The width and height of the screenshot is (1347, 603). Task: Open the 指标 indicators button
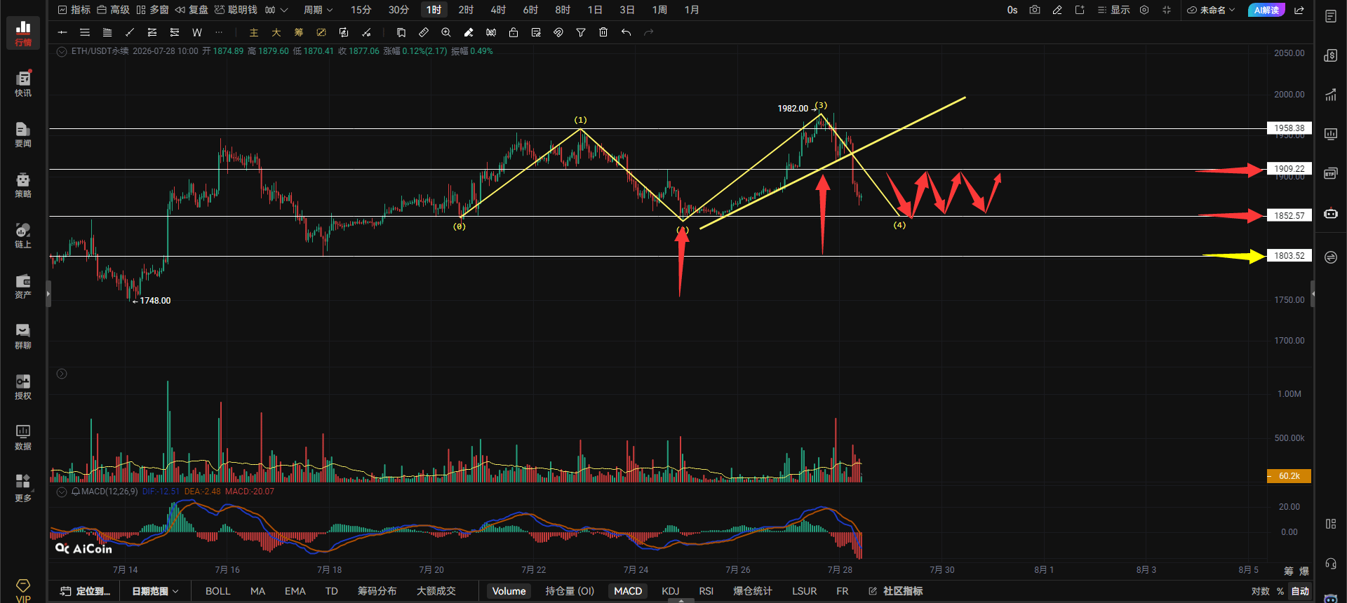pos(74,10)
